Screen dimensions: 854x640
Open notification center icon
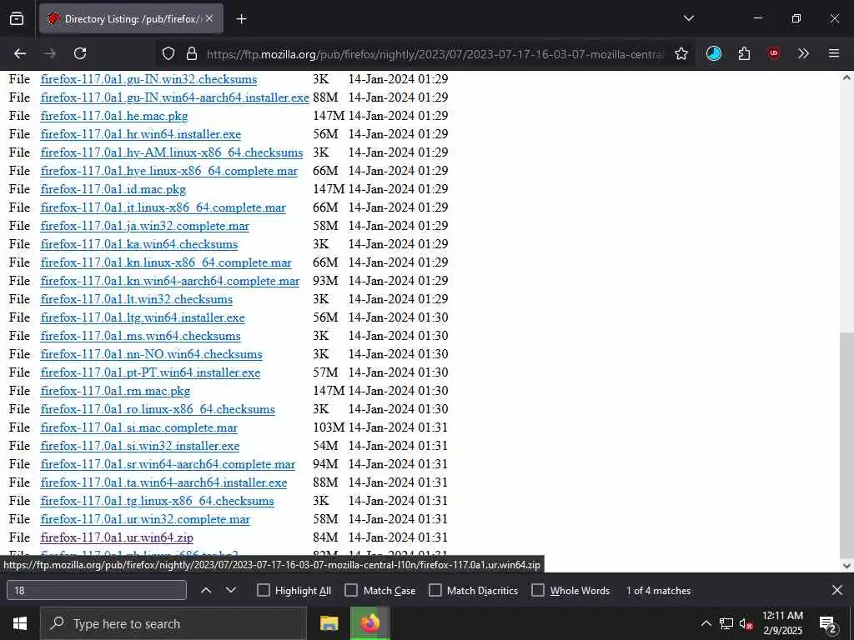click(x=828, y=624)
